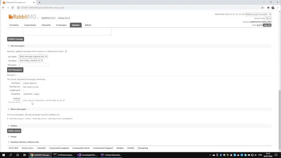The width and height of the screenshot is (281, 158).
Task: Open the Ack Mode dropdown
Action: click(x=33, y=57)
